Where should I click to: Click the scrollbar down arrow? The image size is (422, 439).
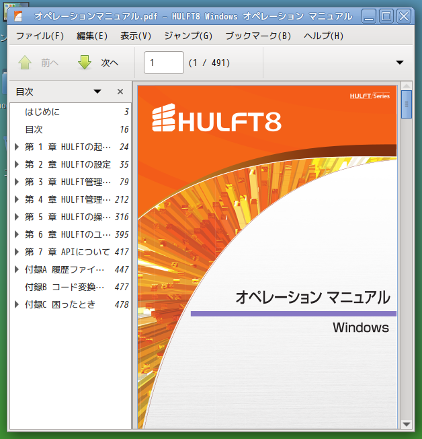tap(407, 424)
